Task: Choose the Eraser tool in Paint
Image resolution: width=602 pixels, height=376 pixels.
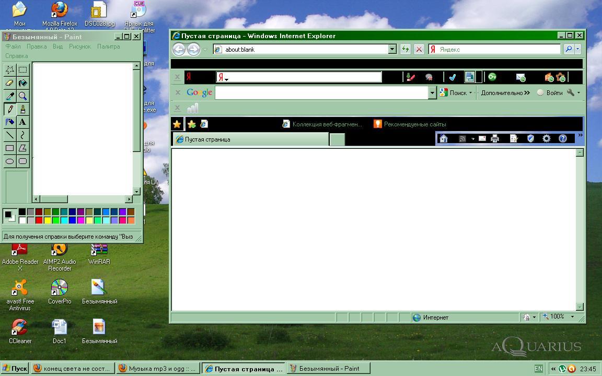Action: pyautogui.click(x=9, y=83)
